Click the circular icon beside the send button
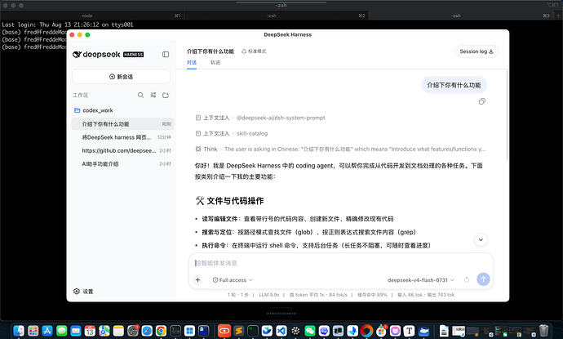The height and width of the screenshot is (339, 563). tap(467, 279)
